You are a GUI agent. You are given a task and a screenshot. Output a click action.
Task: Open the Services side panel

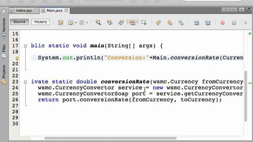(4, 24)
